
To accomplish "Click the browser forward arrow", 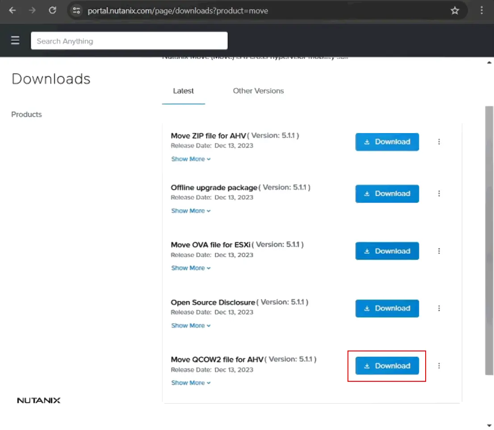I will (x=32, y=10).
